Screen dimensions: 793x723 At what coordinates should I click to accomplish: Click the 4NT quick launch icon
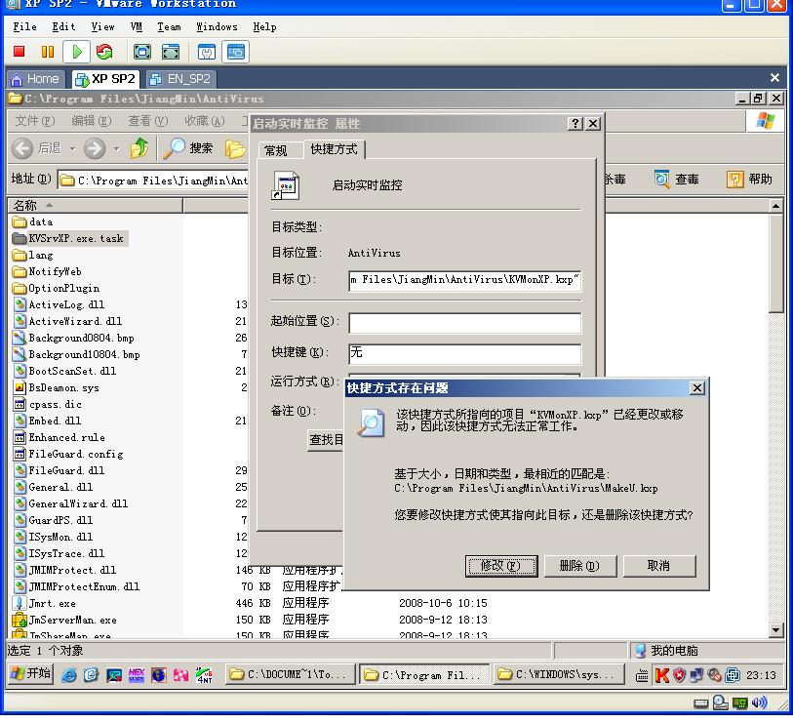204,675
